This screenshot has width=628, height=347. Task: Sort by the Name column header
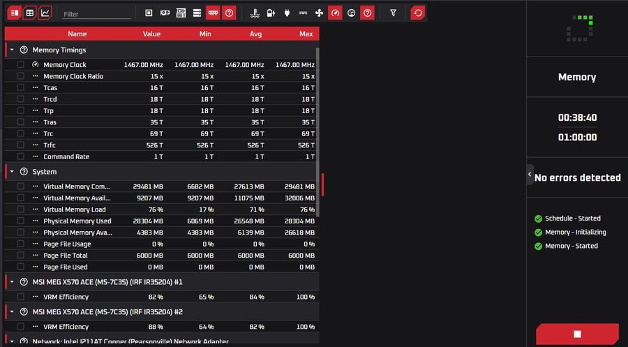coord(77,34)
